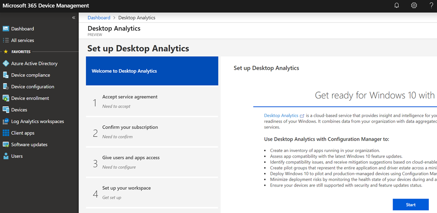Go to Dashboard breadcrumb link

[99, 18]
